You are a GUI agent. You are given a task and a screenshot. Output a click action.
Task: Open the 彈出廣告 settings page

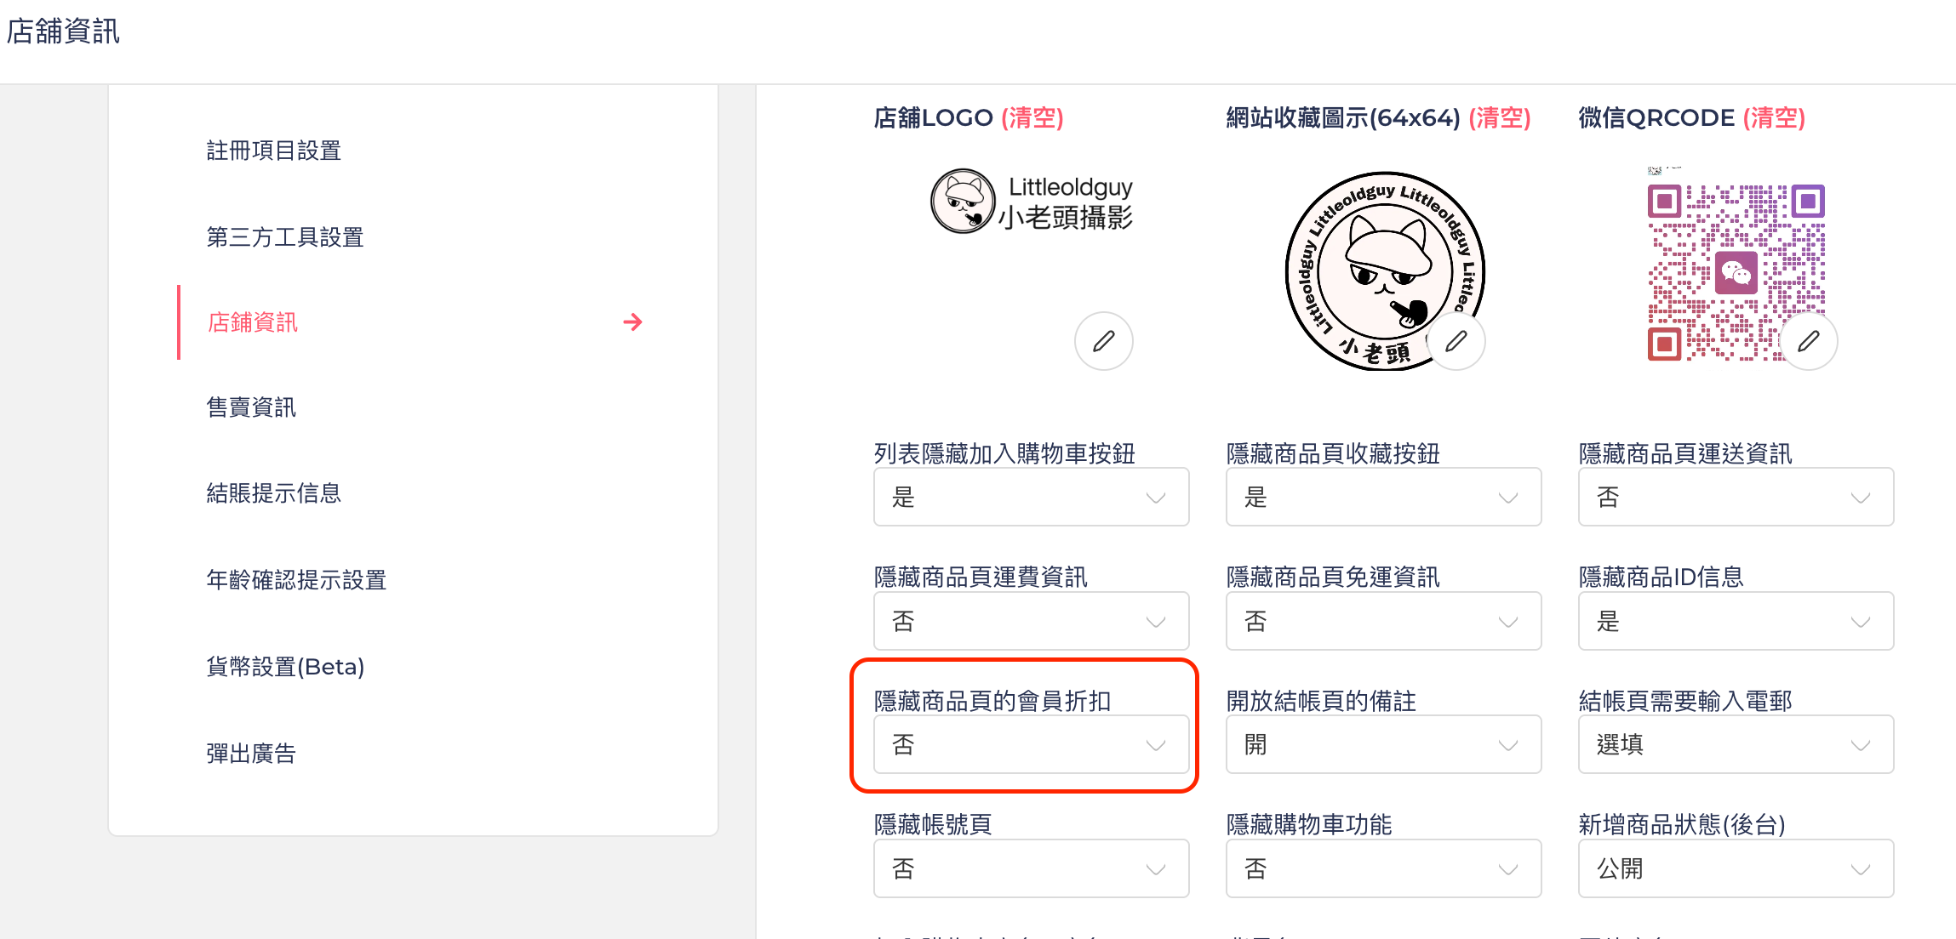click(x=251, y=754)
